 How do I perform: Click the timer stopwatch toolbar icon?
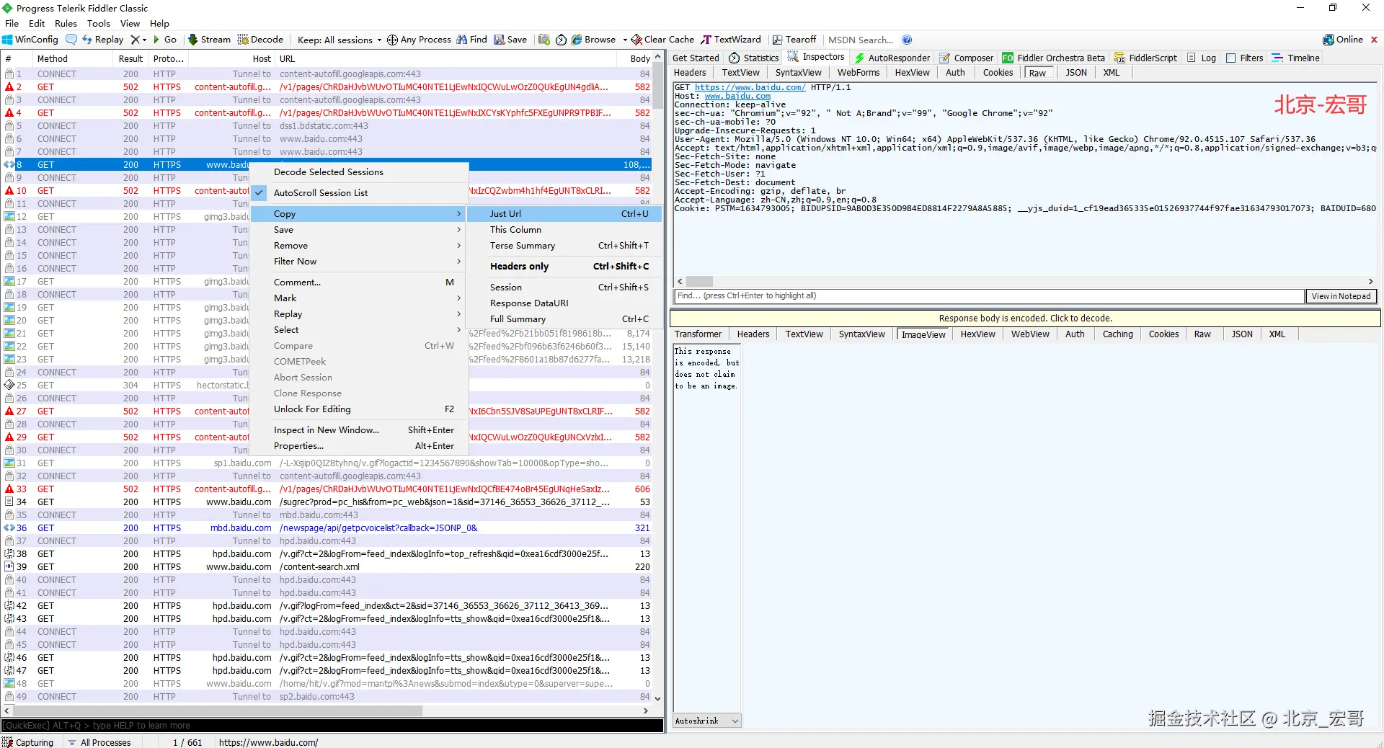coord(561,40)
